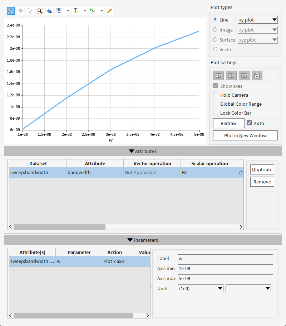Enable Lock Color Bar checkbox

[216, 113]
